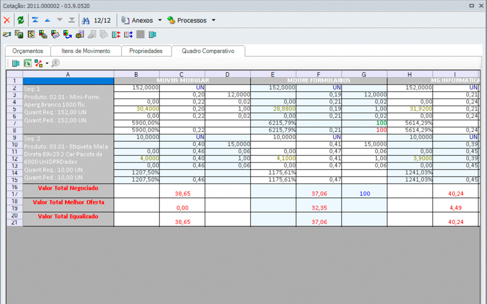Viewport: 487px width, 304px height.
Task: Open the Itens de Movimento tab
Action: pos(86,51)
